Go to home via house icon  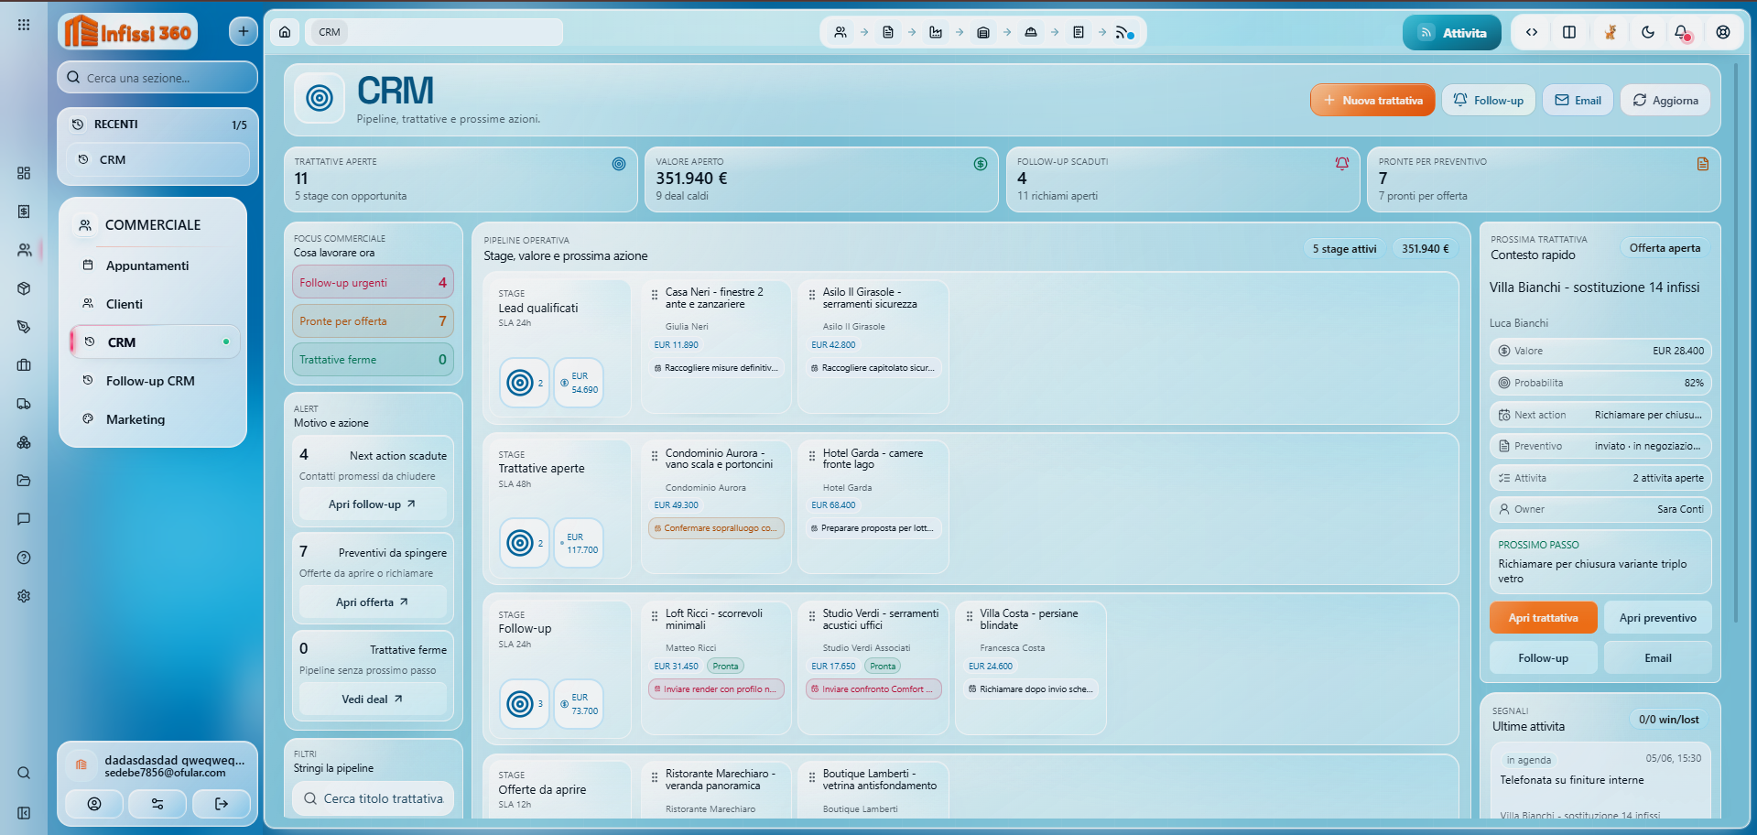[x=285, y=32]
